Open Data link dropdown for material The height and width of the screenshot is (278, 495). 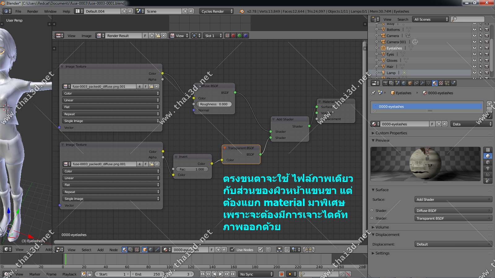point(471,124)
